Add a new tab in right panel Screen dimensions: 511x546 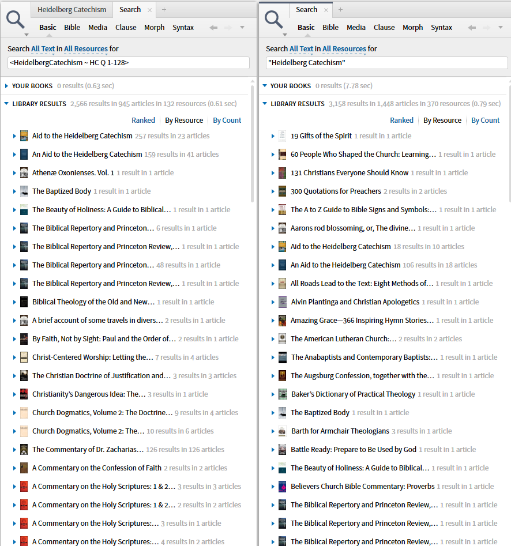(341, 10)
